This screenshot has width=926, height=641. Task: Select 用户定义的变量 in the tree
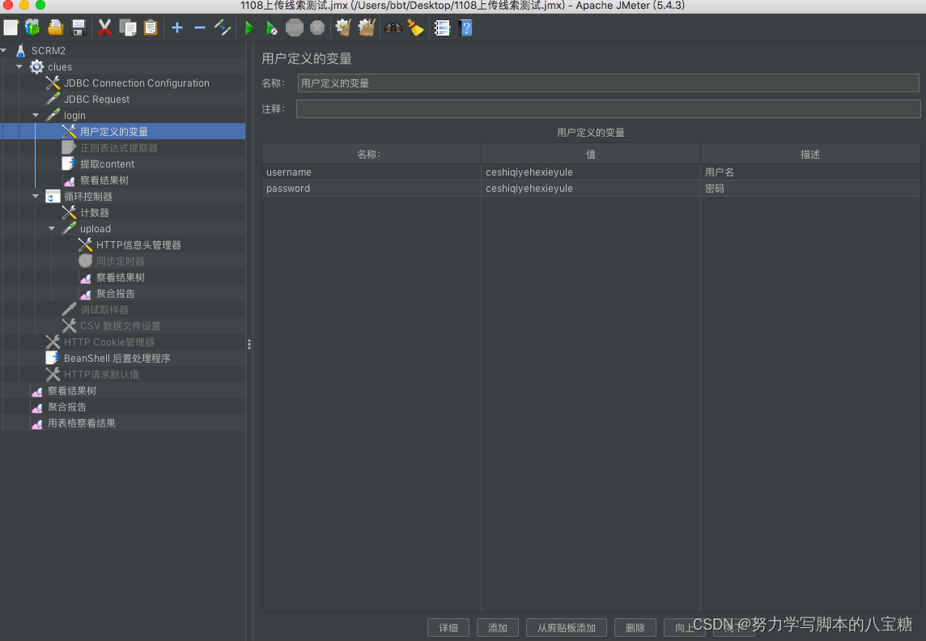tap(114, 132)
